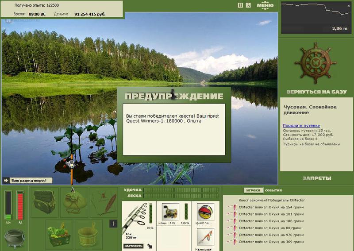
Task: Click the ЛЕСКА line tension bar
Action: [181, 196]
